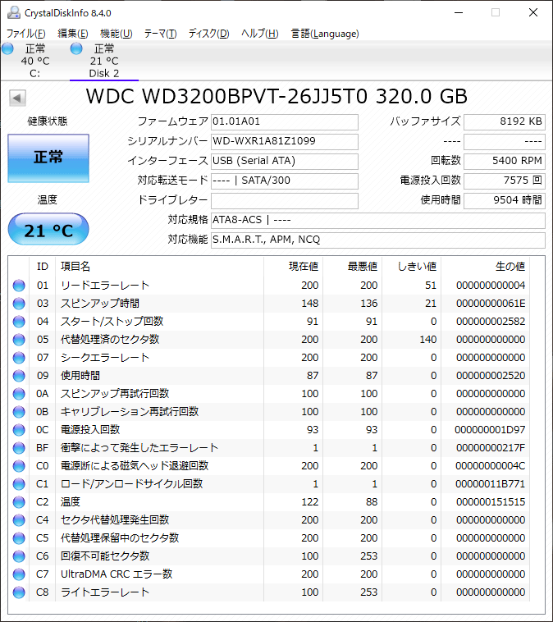Image resolution: width=553 pixels, height=622 pixels.
Task: Click the standard field ATA8-ACS
Action: [378, 220]
